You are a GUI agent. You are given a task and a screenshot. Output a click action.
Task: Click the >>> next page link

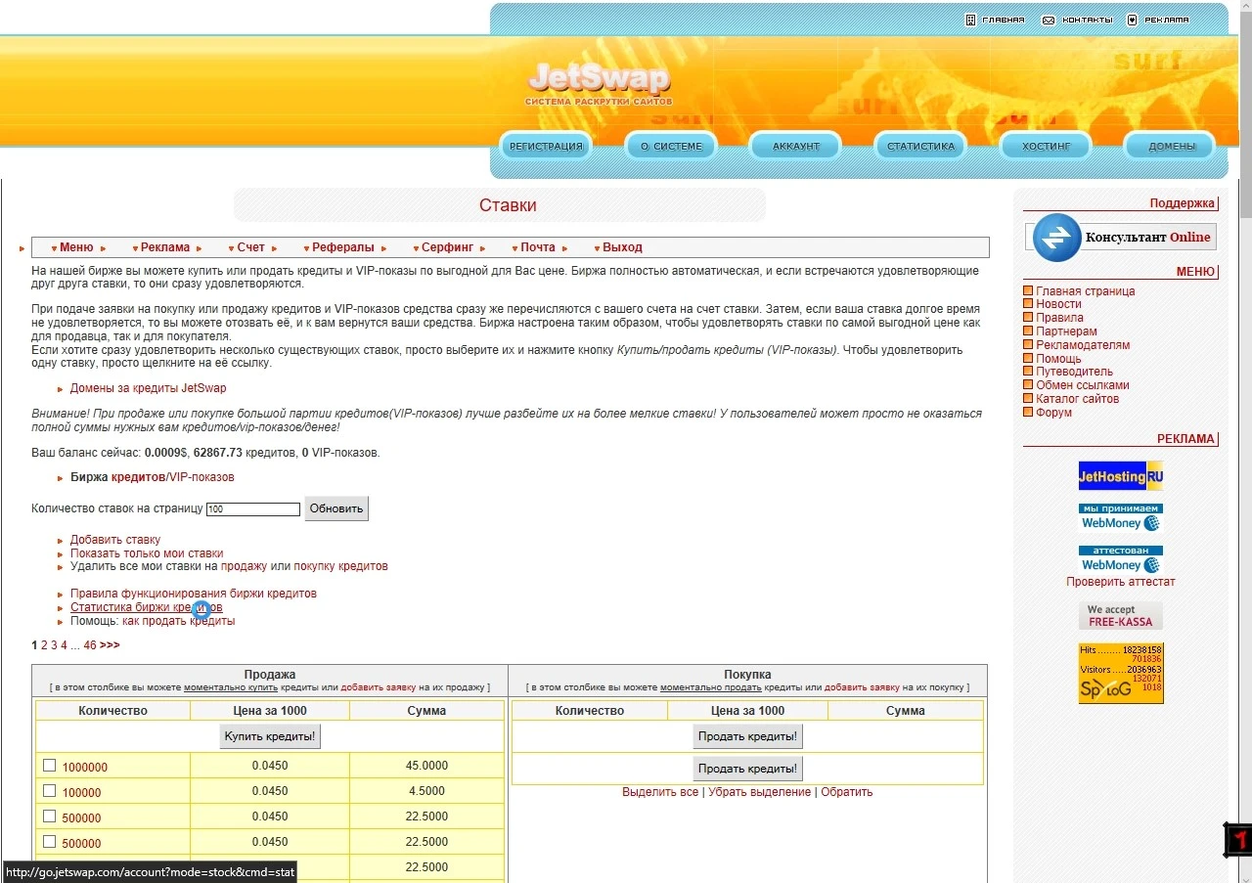tap(110, 645)
